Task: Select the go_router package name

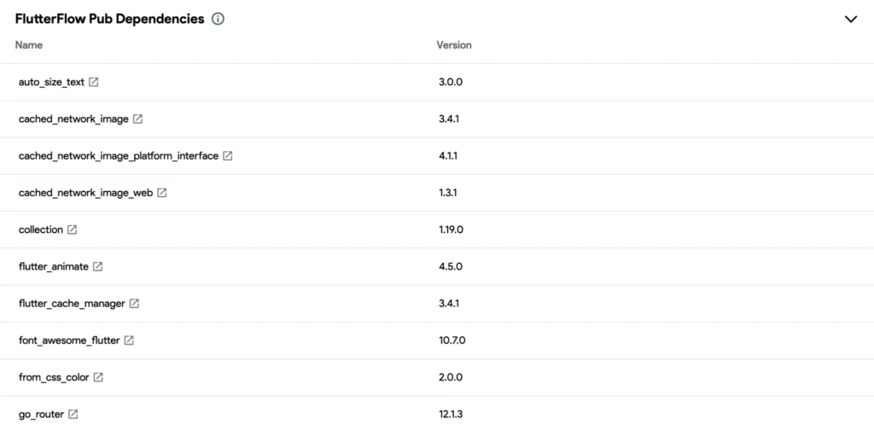Action: pos(41,414)
